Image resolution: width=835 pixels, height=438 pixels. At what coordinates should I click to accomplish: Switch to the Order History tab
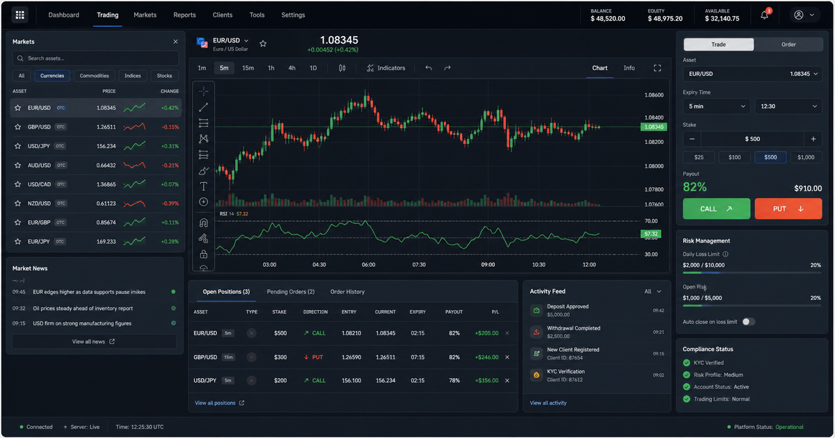(347, 292)
